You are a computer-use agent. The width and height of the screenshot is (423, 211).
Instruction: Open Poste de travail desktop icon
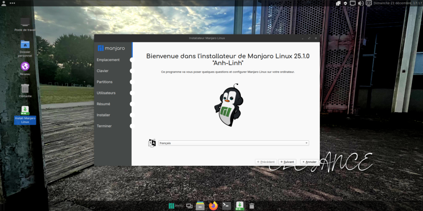tap(25, 24)
